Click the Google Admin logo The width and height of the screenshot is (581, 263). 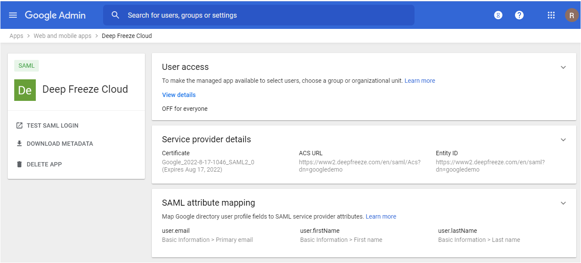point(55,15)
